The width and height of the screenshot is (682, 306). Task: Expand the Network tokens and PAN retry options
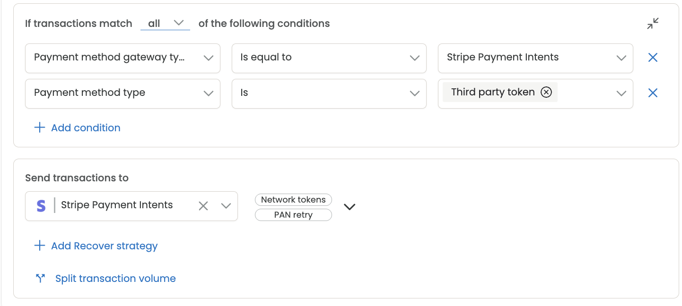point(350,207)
